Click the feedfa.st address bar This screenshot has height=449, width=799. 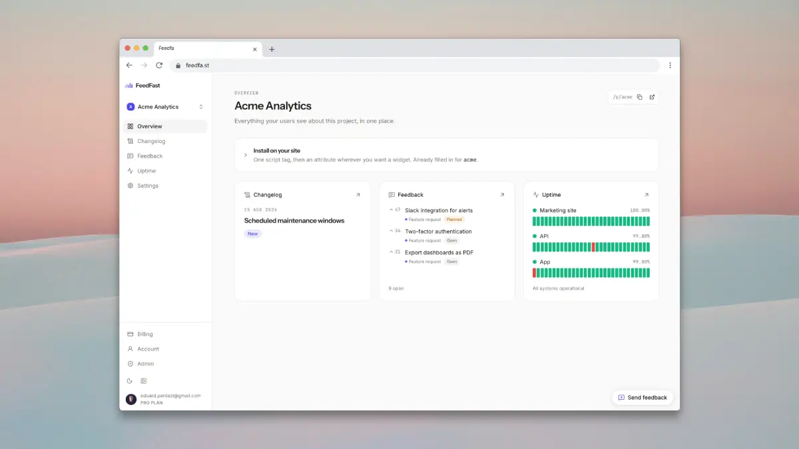coord(414,65)
